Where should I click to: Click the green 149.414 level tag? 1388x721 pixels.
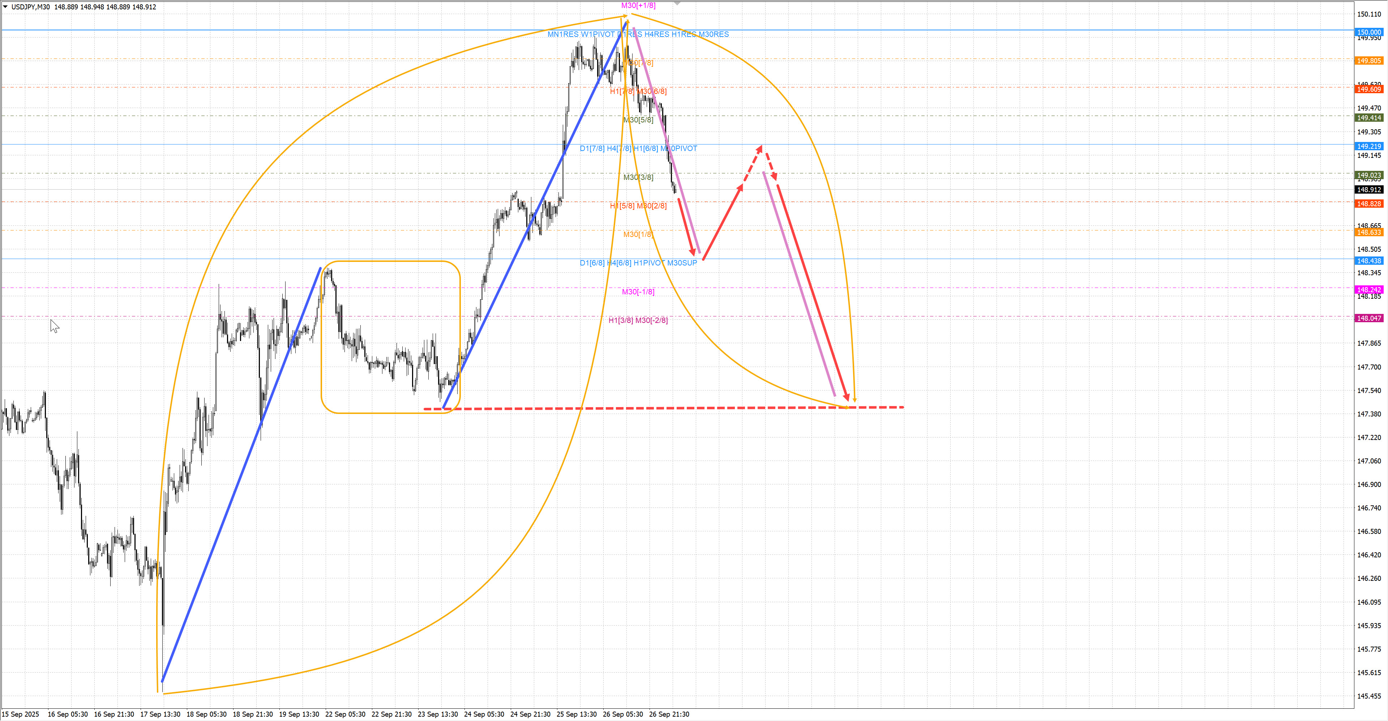click(x=1368, y=118)
